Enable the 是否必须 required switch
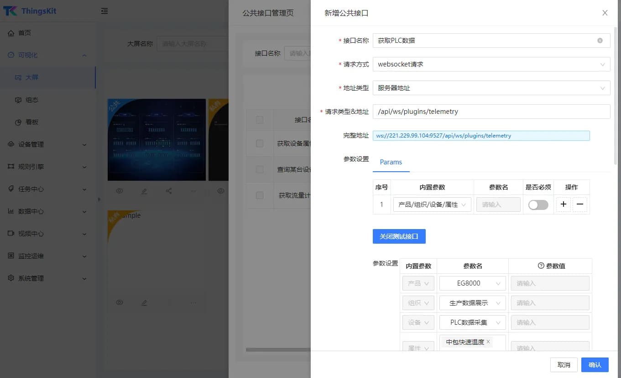The image size is (621, 378). click(538, 204)
